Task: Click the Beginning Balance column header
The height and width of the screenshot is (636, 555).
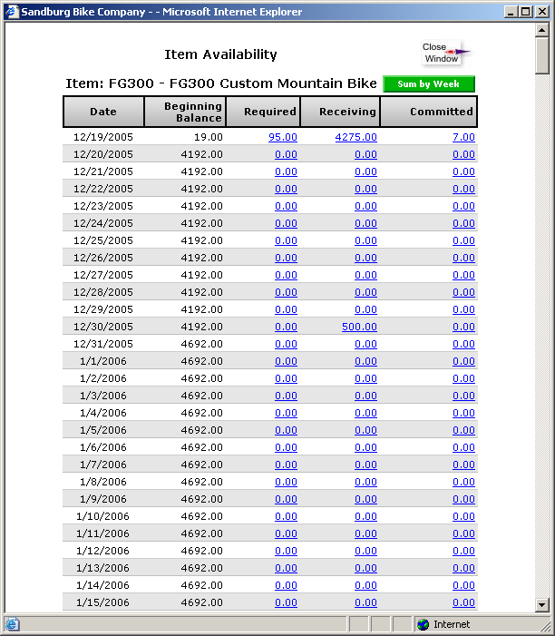Action: point(185,112)
